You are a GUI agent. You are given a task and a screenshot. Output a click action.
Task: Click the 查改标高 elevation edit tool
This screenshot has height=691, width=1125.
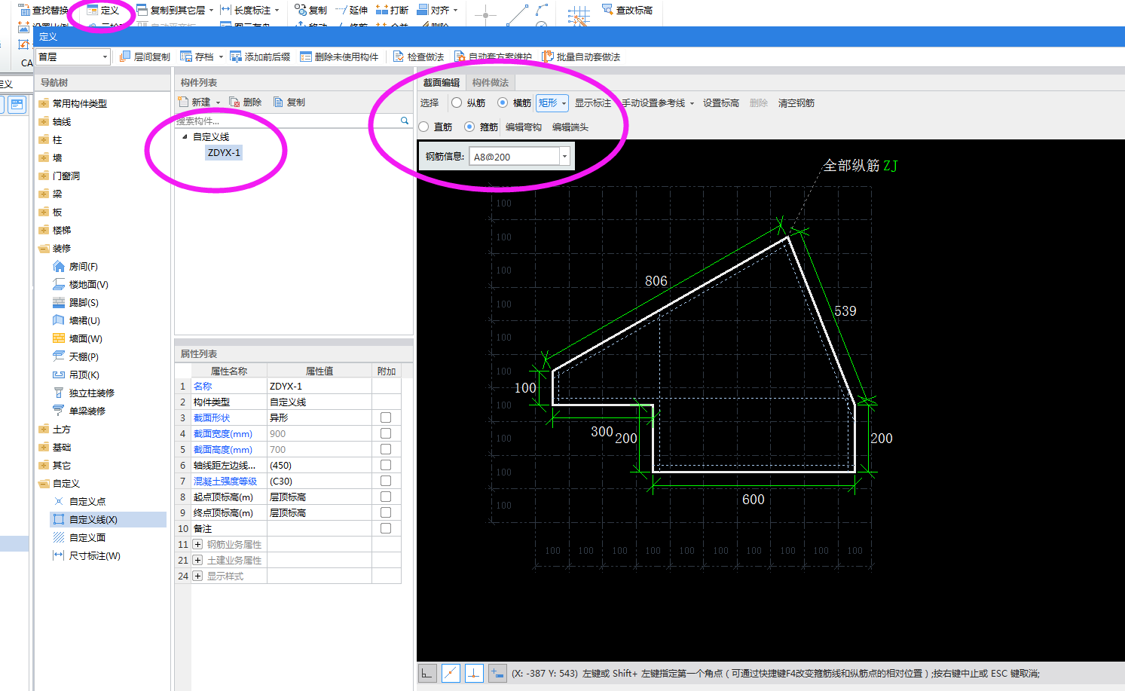pos(627,10)
